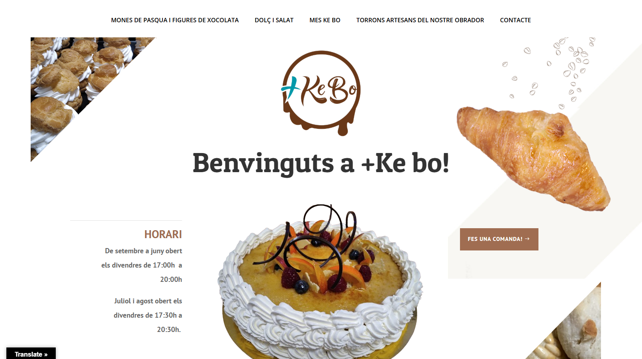642x359 pixels.
Task: Click the September-to-June opening hours text
Action: point(142,265)
